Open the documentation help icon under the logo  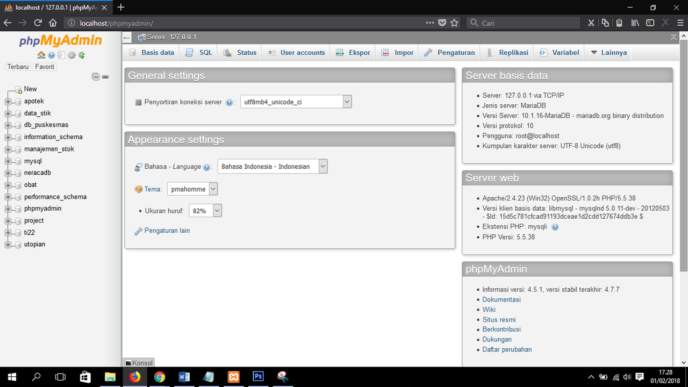[x=52, y=55]
